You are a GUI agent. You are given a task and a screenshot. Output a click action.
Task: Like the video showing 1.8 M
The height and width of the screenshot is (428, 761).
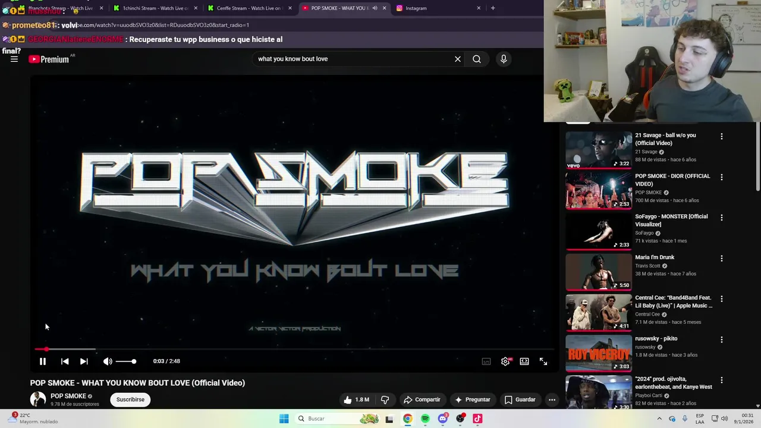click(356, 399)
